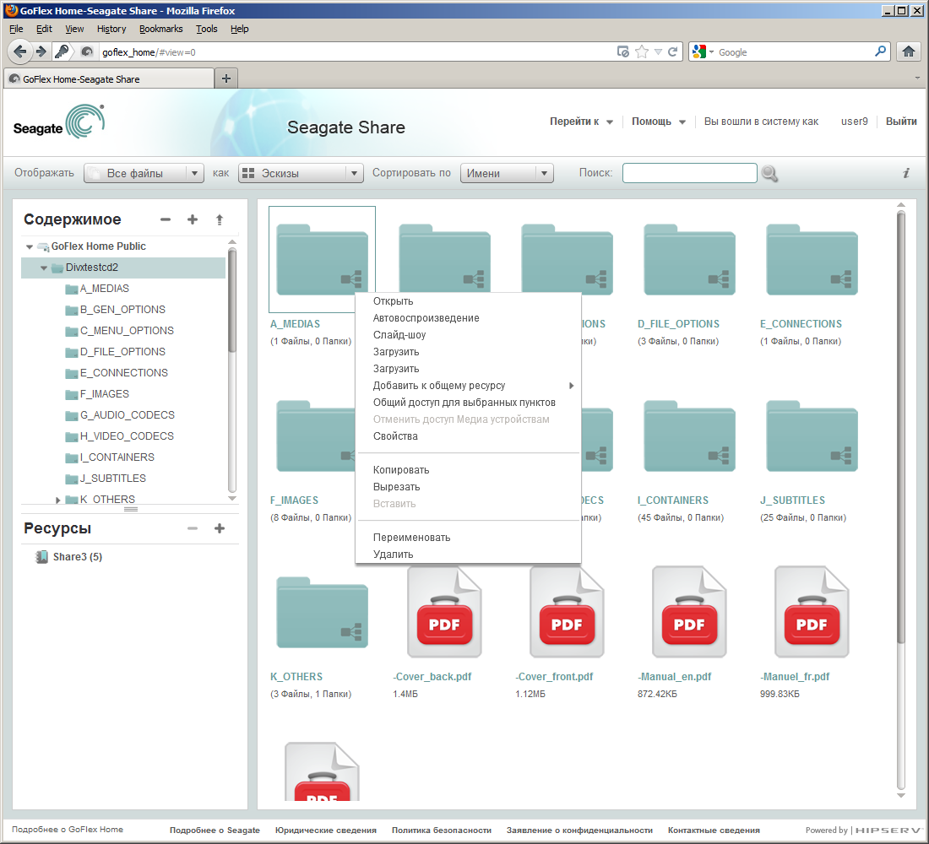Collapse the Divxtestcd2 tree node
This screenshot has height=844, width=929.
44,268
